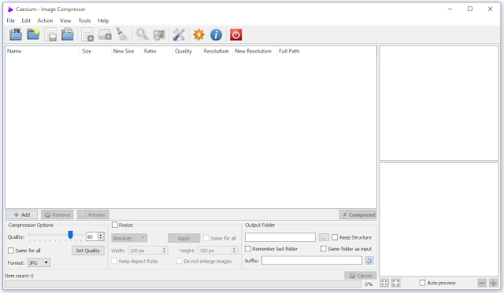
Task: Click the output folder browse (...) button
Action: click(x=324, y=237)
